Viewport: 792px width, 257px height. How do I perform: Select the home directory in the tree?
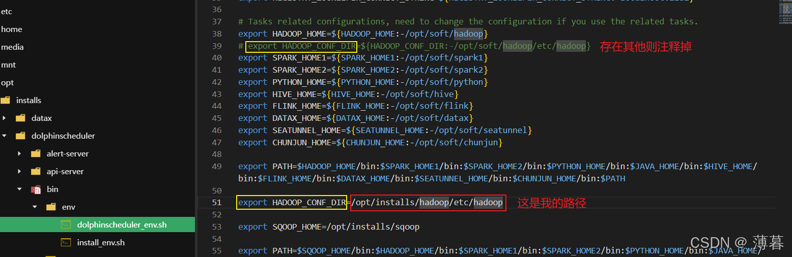pos(12,29)
